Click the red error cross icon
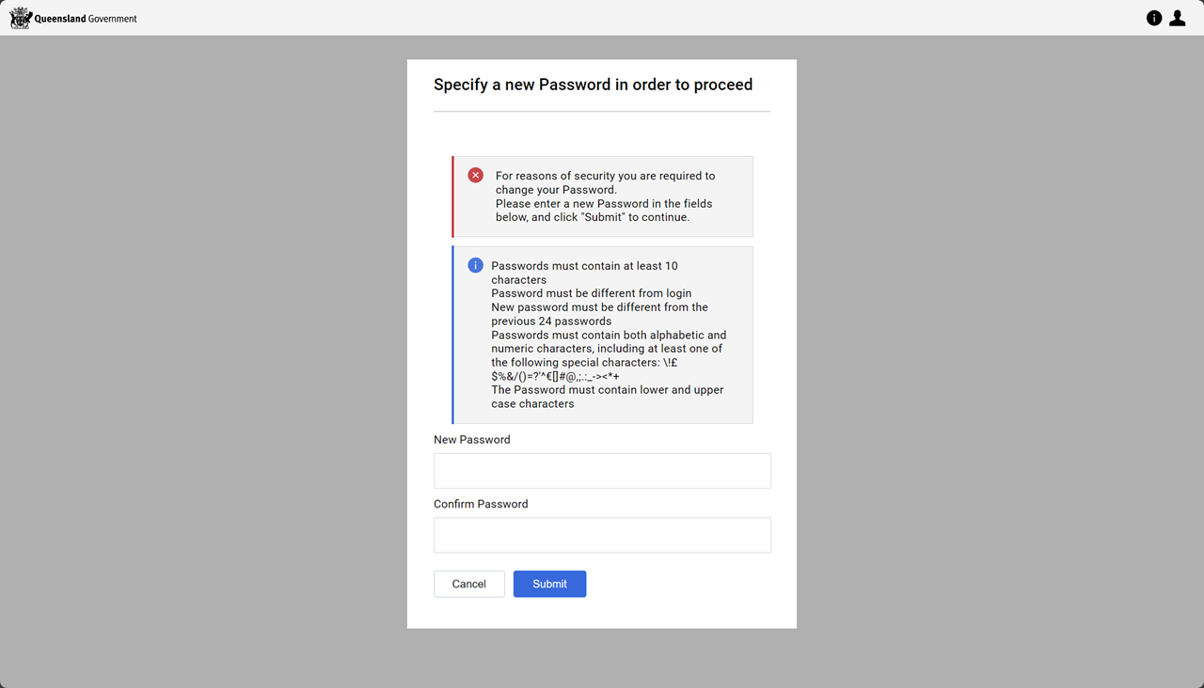The image size is (1204, 688). click(476, 176)
